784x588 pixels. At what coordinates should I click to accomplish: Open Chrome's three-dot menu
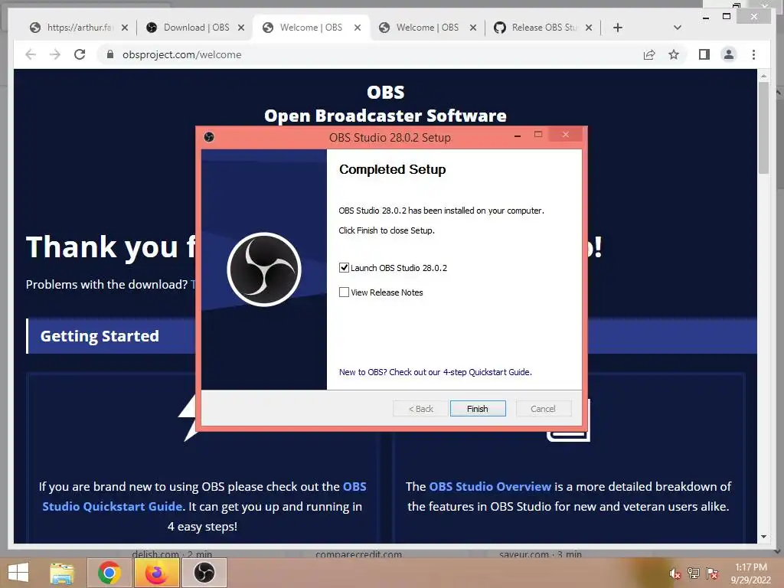[753, 54]
